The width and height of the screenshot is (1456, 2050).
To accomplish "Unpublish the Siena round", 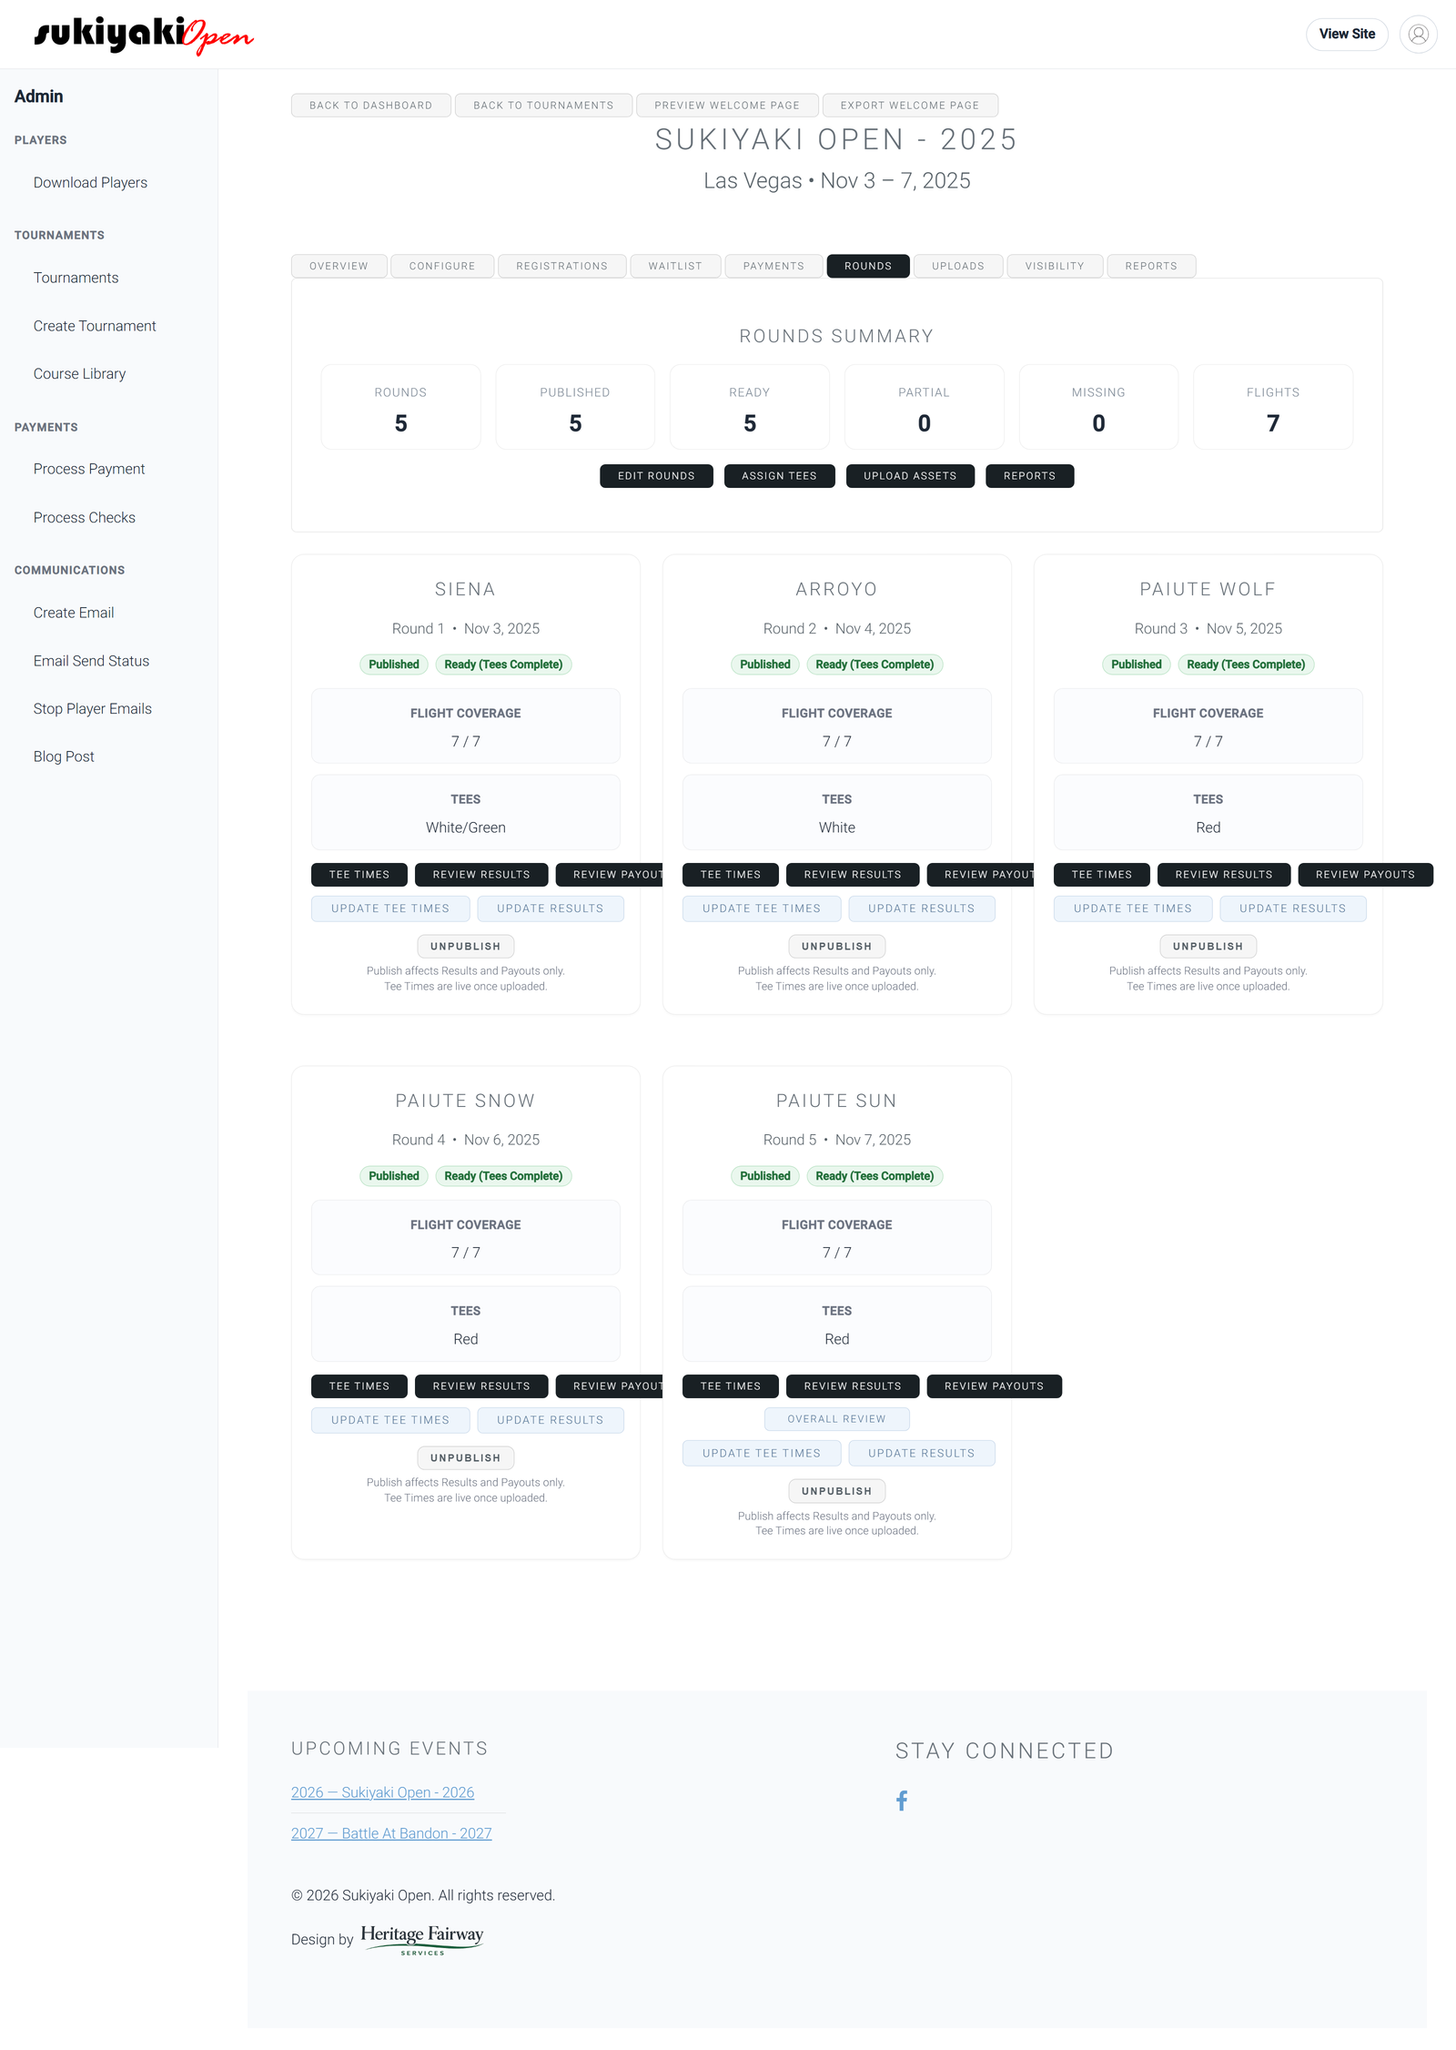I will coord(466,947).
